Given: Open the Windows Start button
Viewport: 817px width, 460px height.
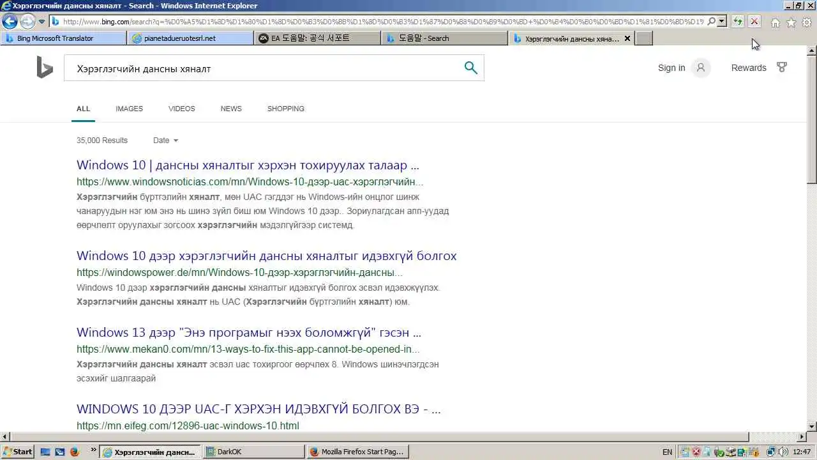Looking at the screenshot, I should [17, 452].
